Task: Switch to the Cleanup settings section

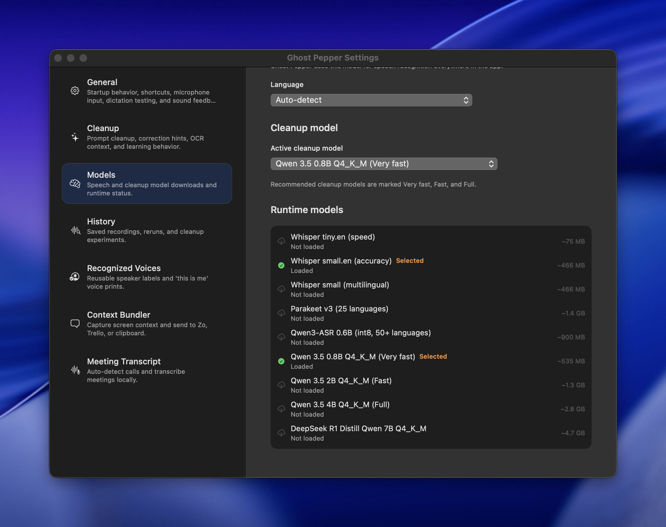Action: coord(147,137)
